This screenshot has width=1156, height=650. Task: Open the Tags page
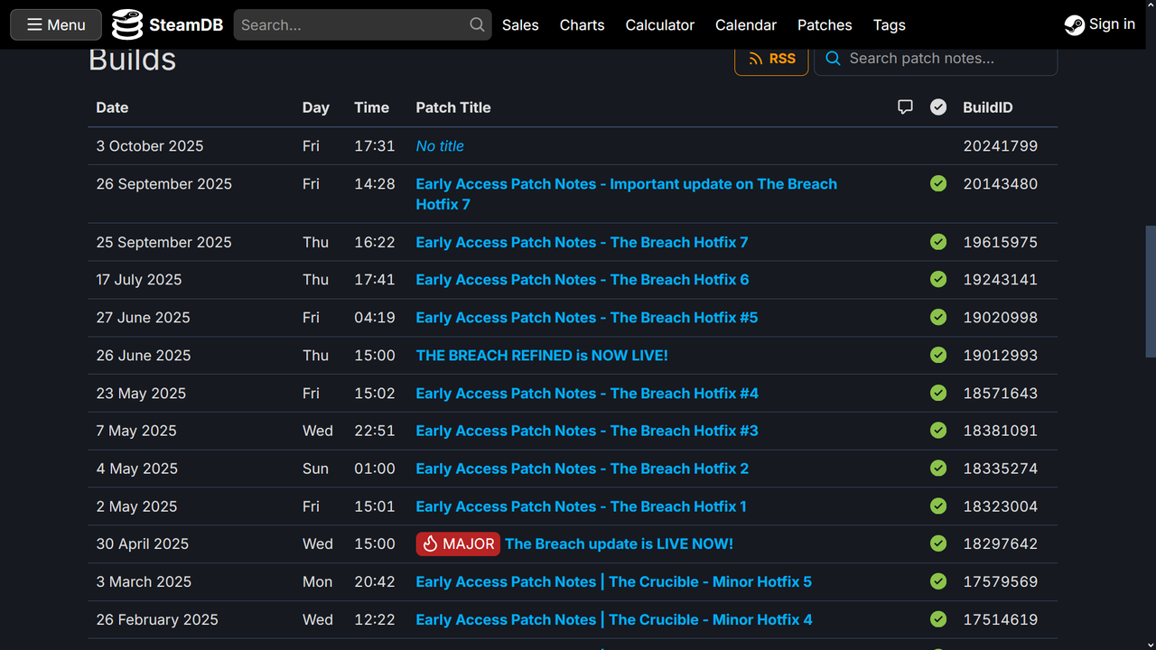pos(890,25)
